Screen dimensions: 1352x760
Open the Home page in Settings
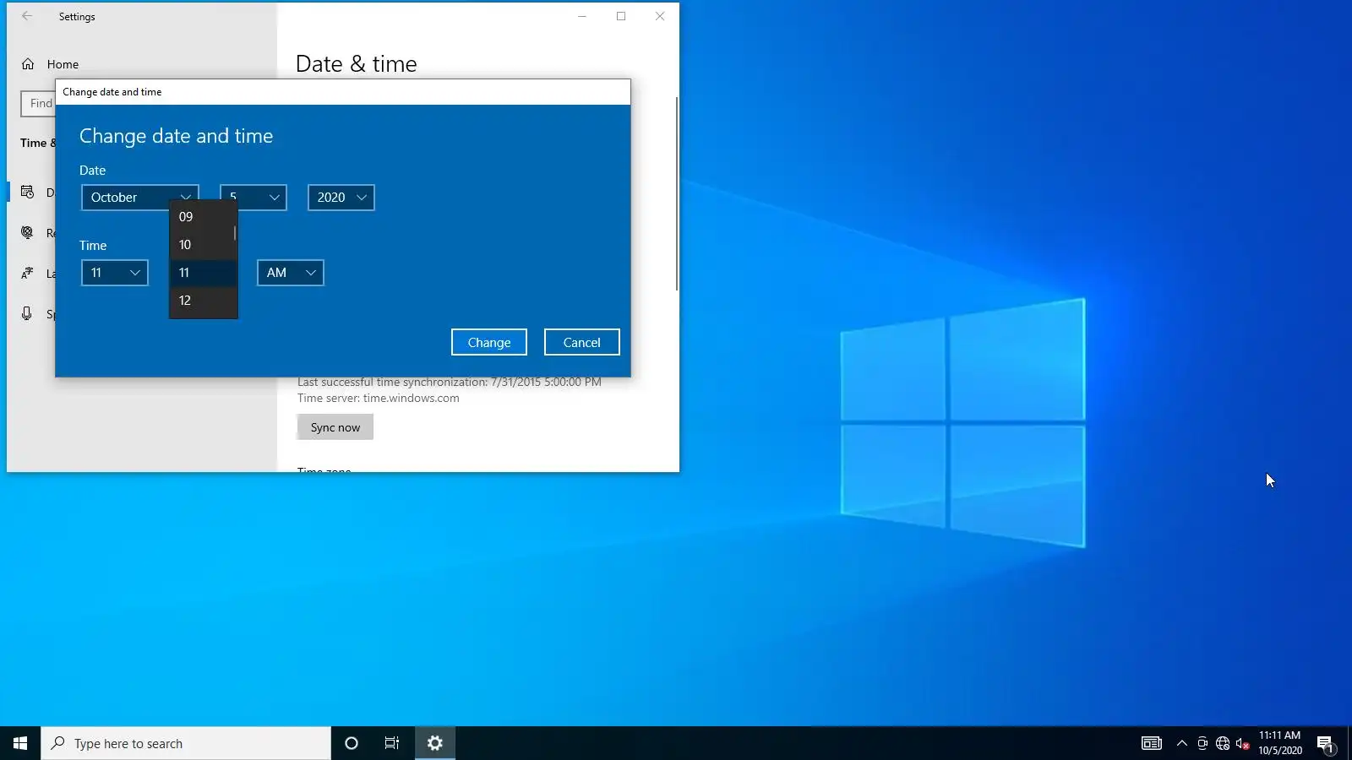63,64
